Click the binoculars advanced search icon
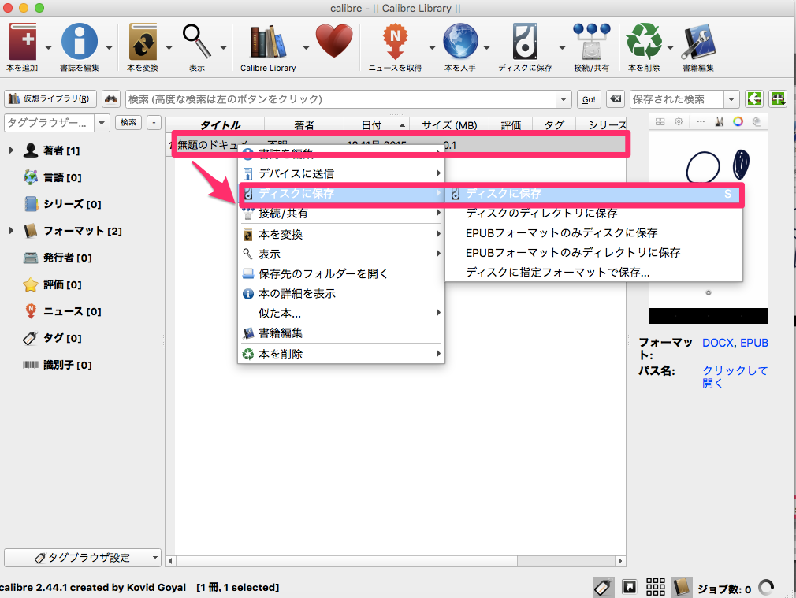The height and width of the screenshot is (598, 796). click(111, 99)
